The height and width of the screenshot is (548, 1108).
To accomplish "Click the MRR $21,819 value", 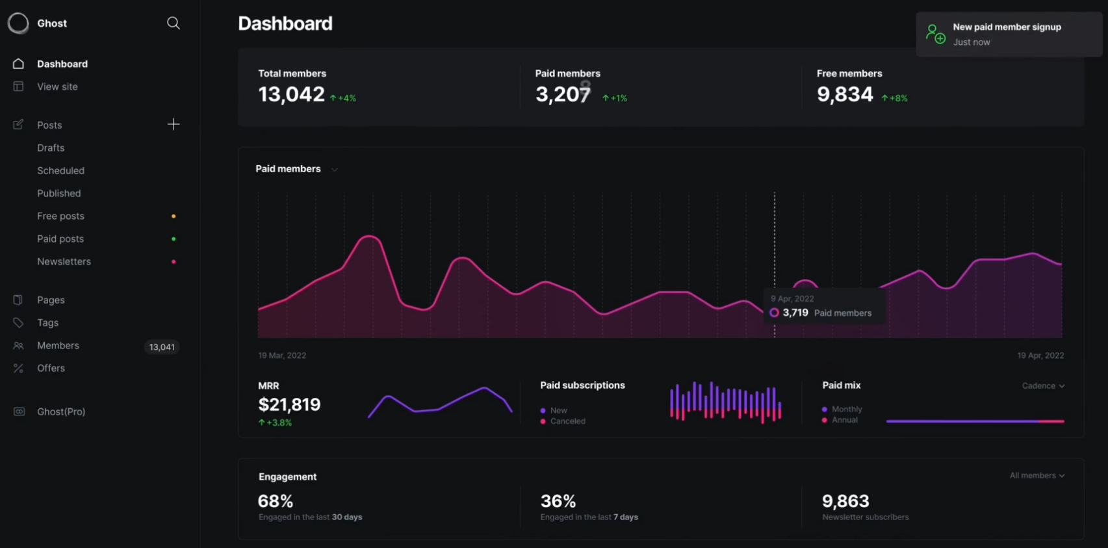I will coord(289,404).
